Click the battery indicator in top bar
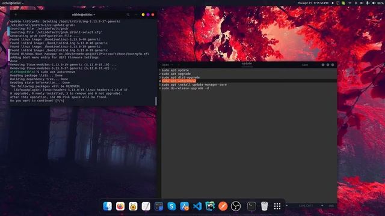 coord(374,3)
